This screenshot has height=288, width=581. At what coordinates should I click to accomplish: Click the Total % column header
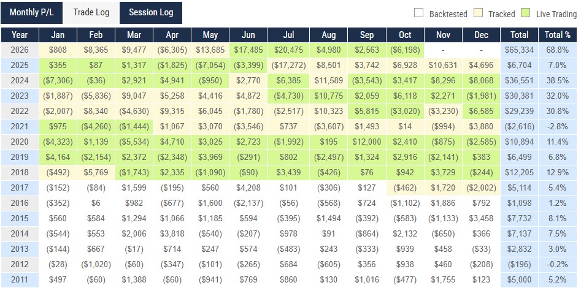pos(558,35)
